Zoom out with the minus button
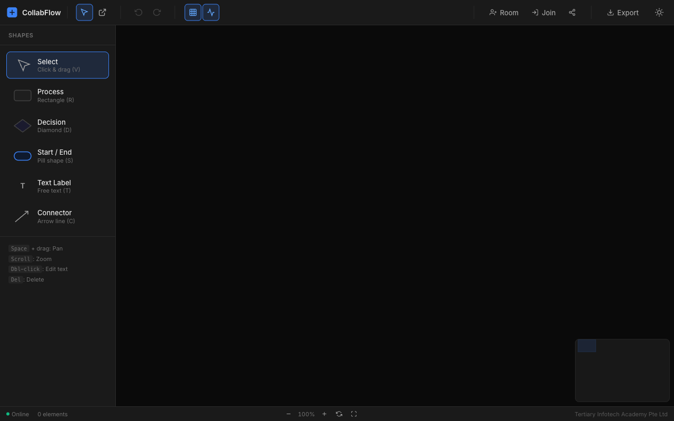 pos(289,414)
